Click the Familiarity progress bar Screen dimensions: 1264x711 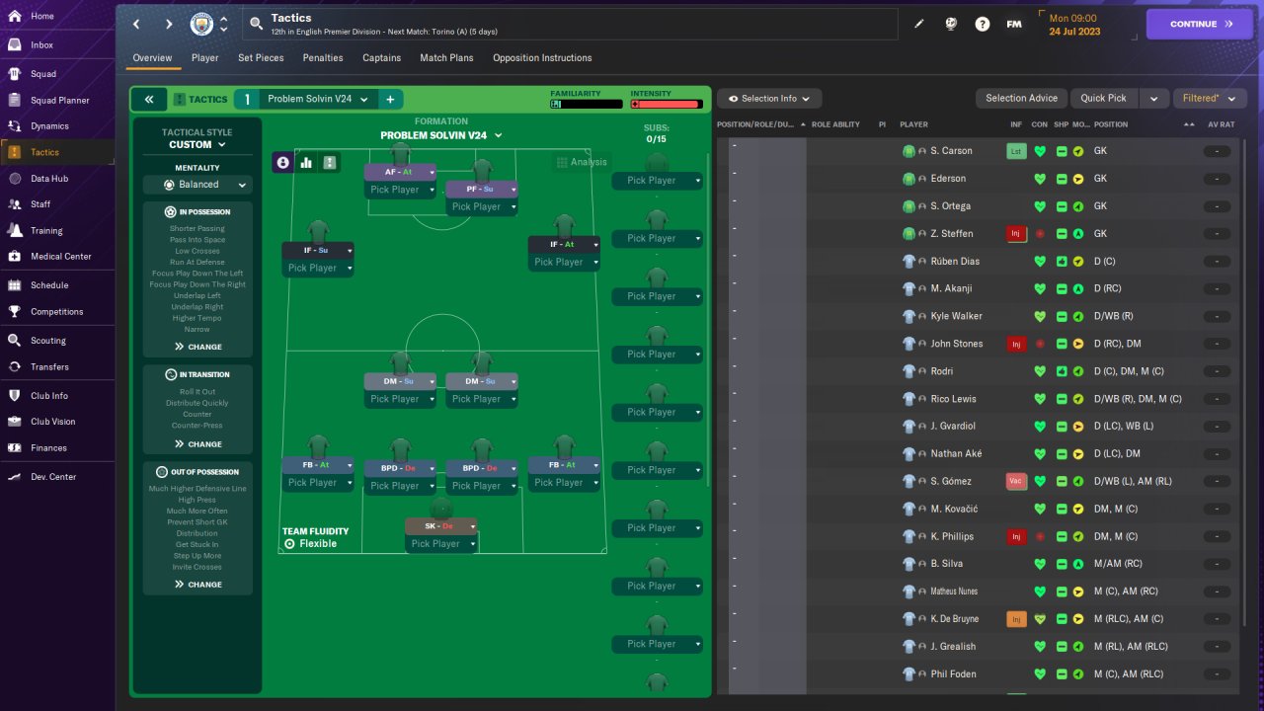point(587,104)
